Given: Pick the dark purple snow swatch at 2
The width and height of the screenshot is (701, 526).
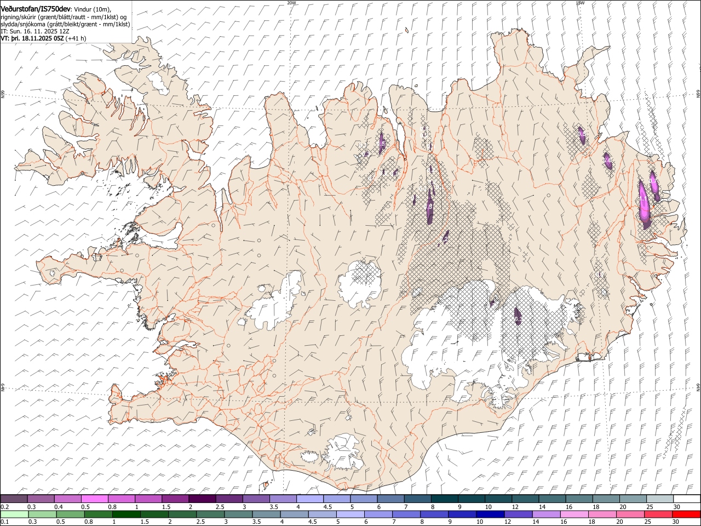Looking at the screenshot, I should (x=202, y=499).
